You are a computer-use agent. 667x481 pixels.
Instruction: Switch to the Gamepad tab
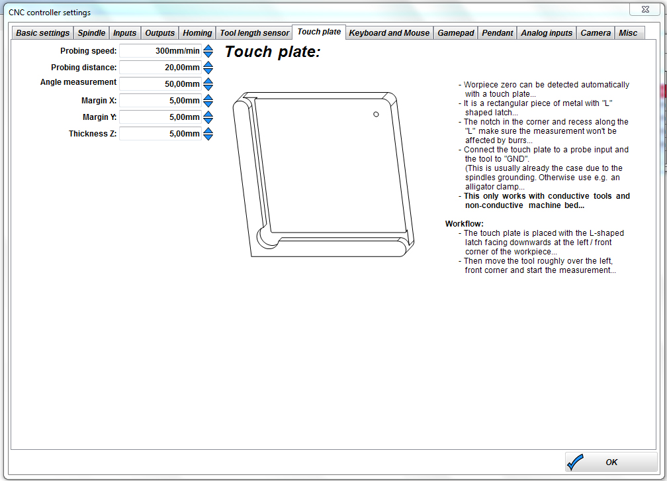pyautogui.click(x=456, y=33)
